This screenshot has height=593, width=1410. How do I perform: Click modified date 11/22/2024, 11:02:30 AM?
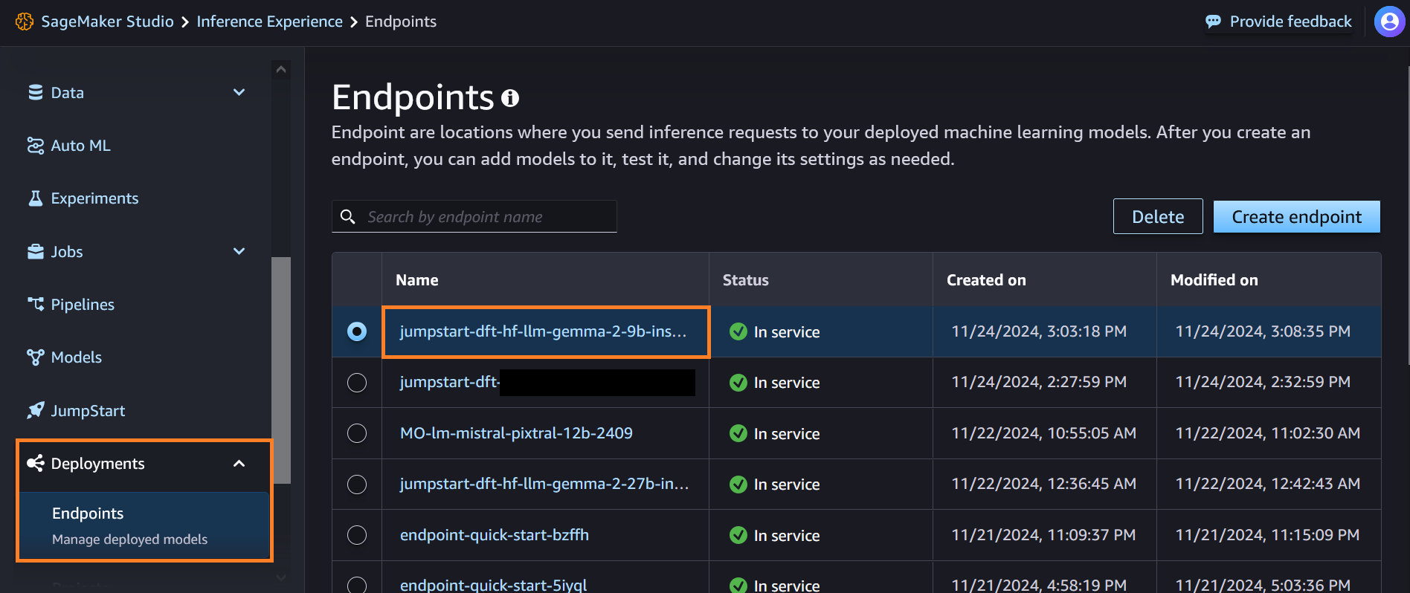(1268, 433)
